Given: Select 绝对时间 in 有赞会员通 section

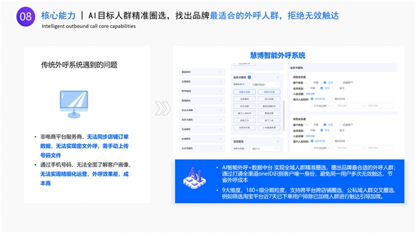Looking at the screenshot, I should 318,141.
